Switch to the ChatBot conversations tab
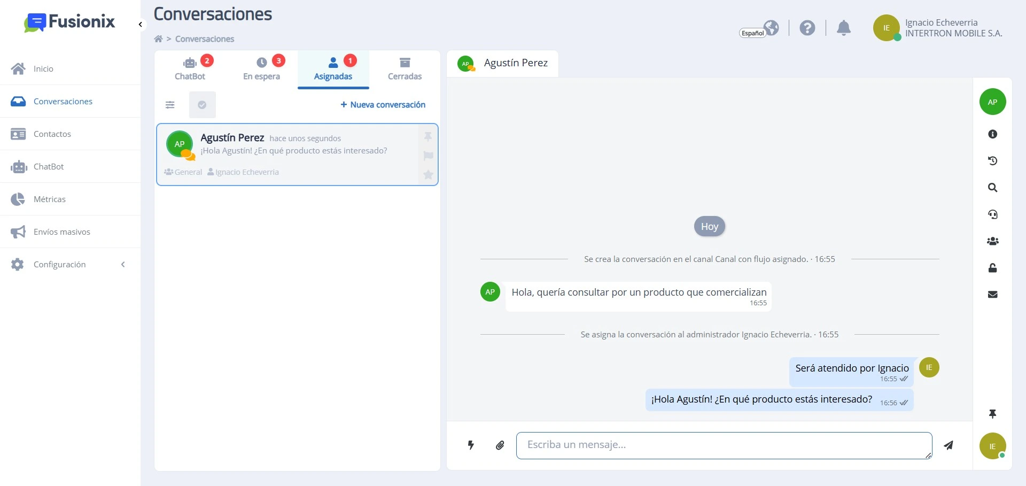The image size is (1026, 486). click(190, 70)
